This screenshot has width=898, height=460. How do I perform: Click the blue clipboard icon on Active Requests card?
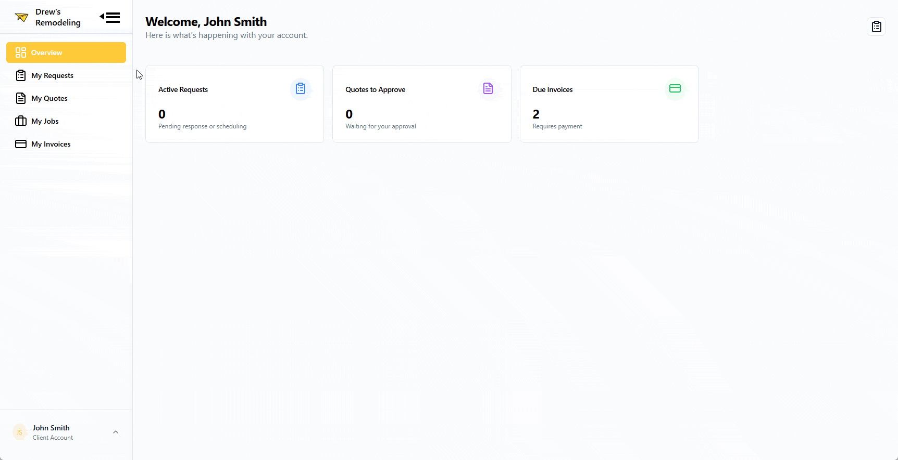(x=301, y=89)
